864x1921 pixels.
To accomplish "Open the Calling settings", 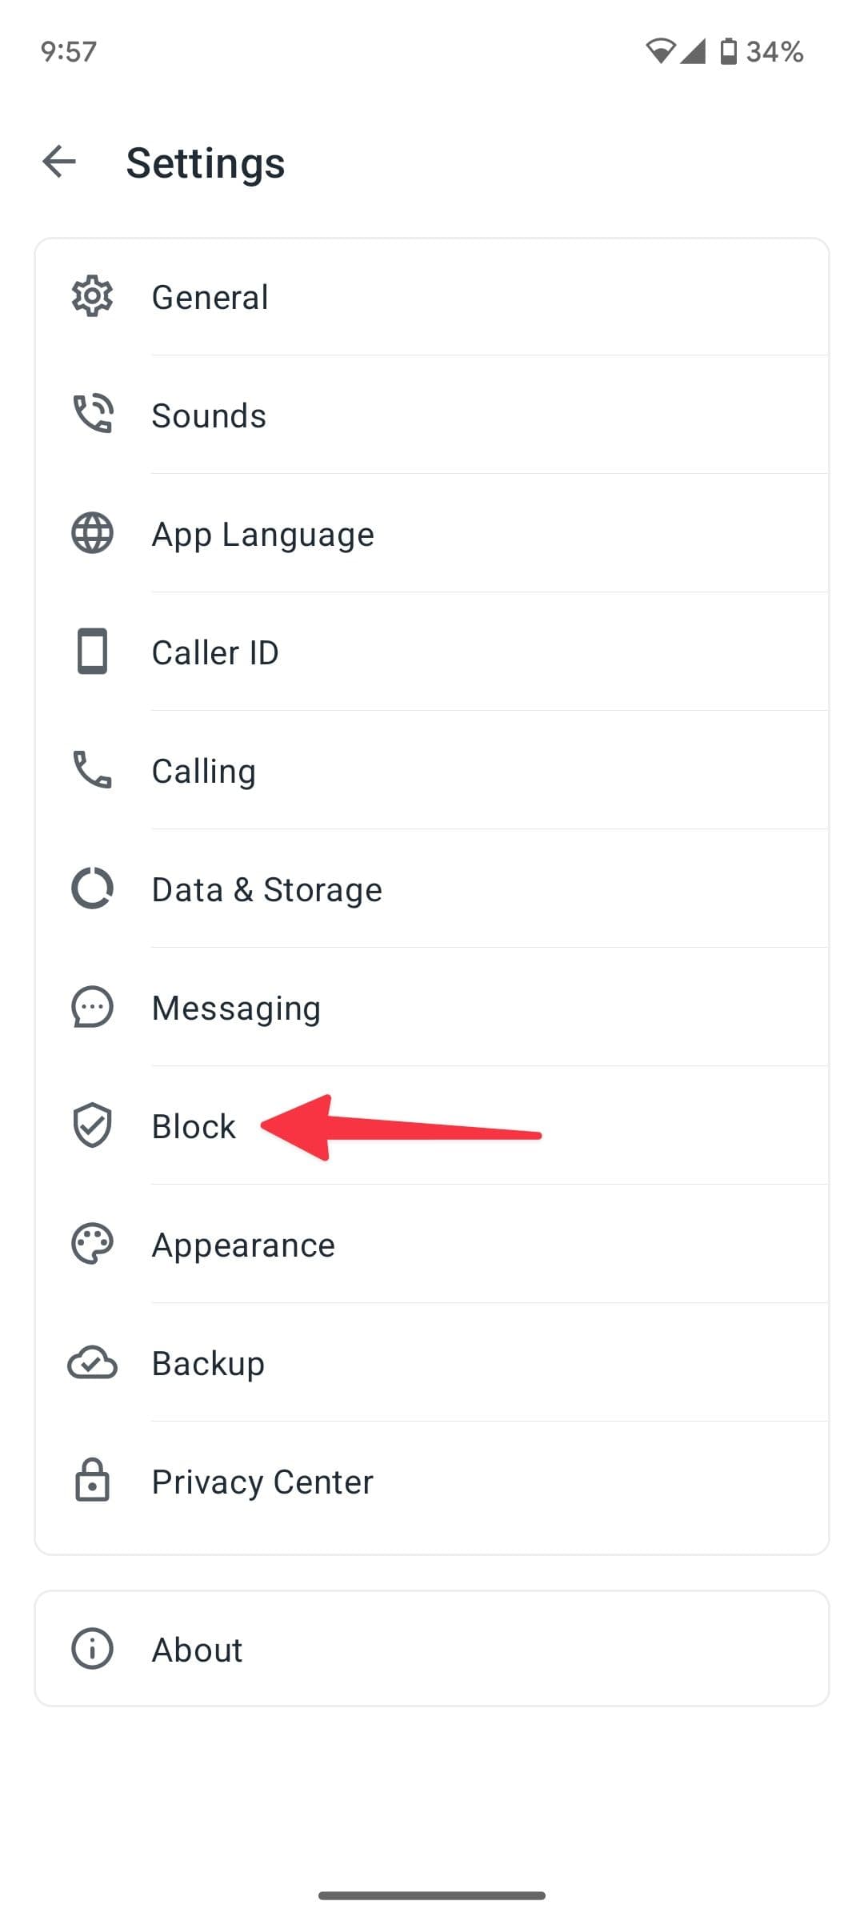I will 204,771.
